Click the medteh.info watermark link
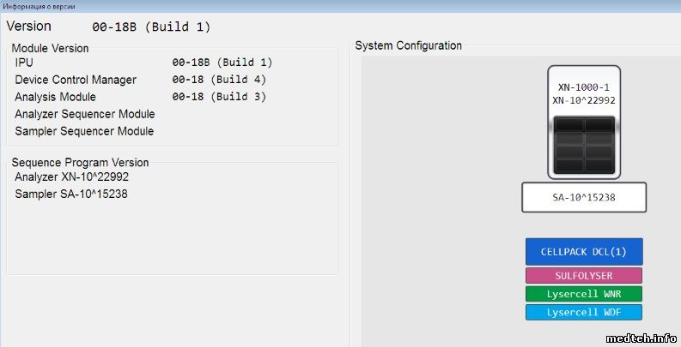This screenshot has height=347, width=681. (641, 338)
